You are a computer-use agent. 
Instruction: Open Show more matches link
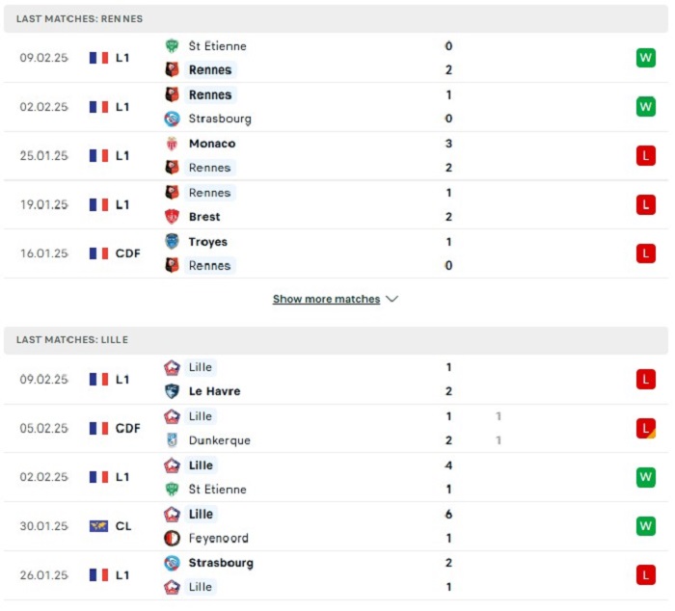pyautogui.click(x=326, y=299)
